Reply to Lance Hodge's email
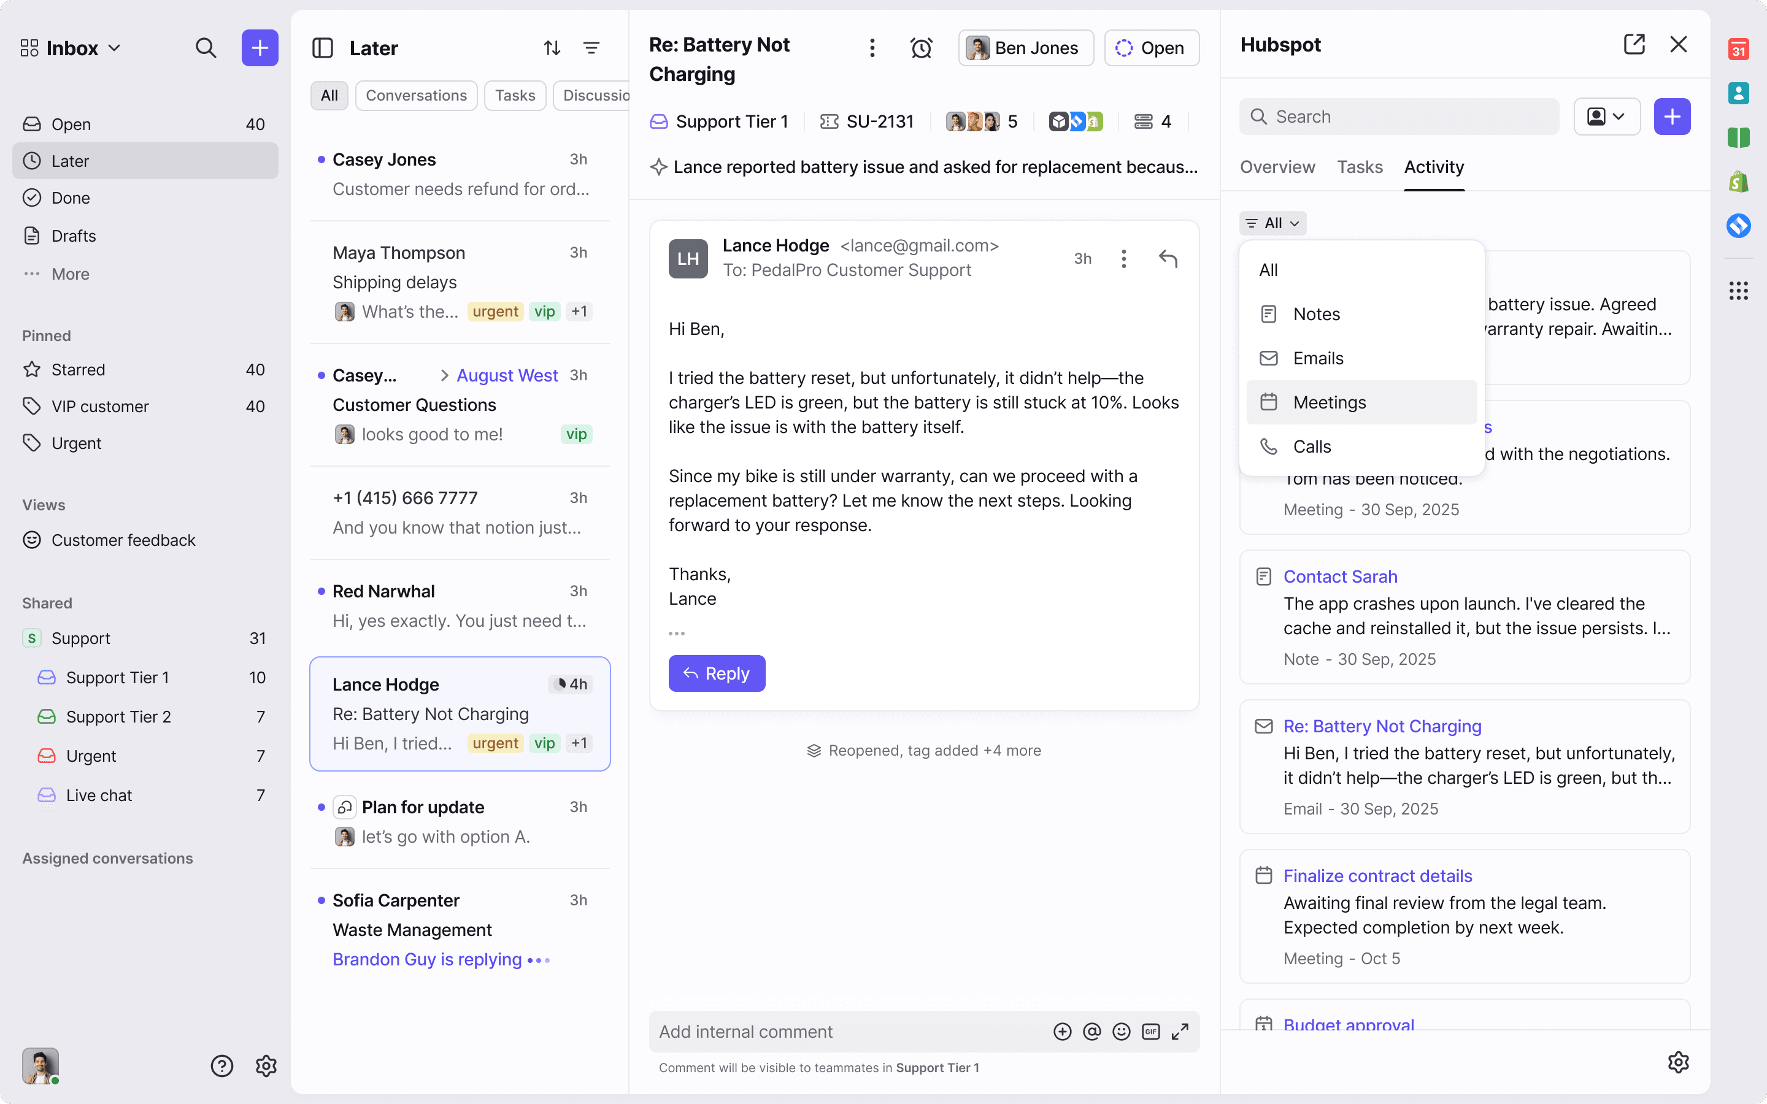 click(716, 673)
